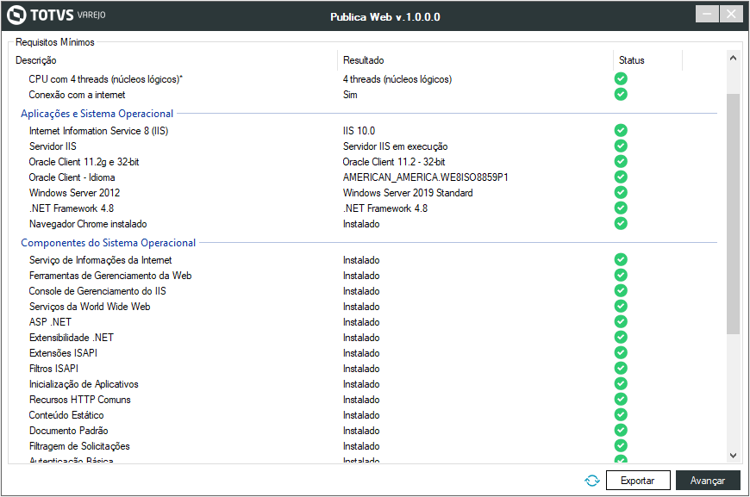Select the Internet Information Service 8 (IIS) description
750x497 pixels.
[98, 130]
